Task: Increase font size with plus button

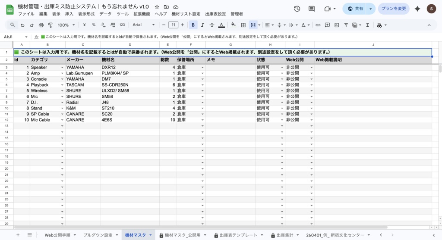Action: click(x=183, y=25)
